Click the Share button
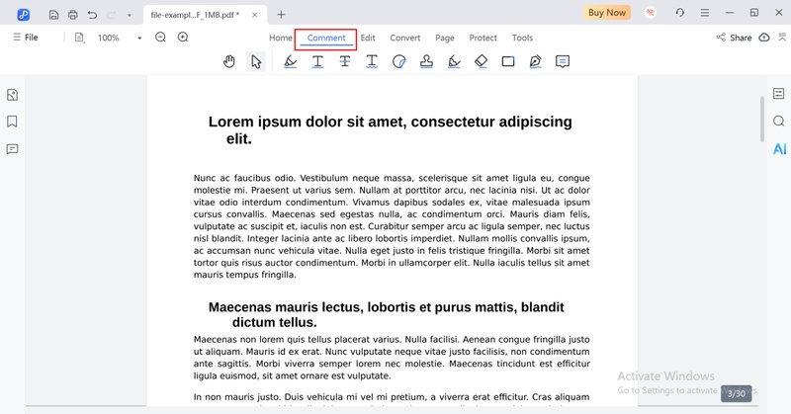This screenshot has width=791, height=414. 734,38
